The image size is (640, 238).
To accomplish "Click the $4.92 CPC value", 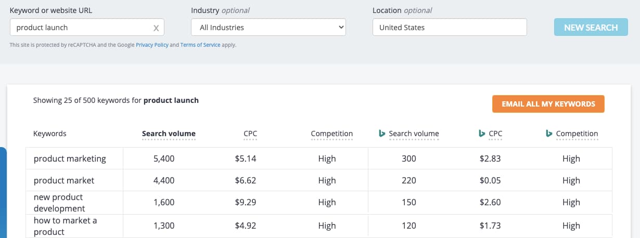I will (246, 226).
